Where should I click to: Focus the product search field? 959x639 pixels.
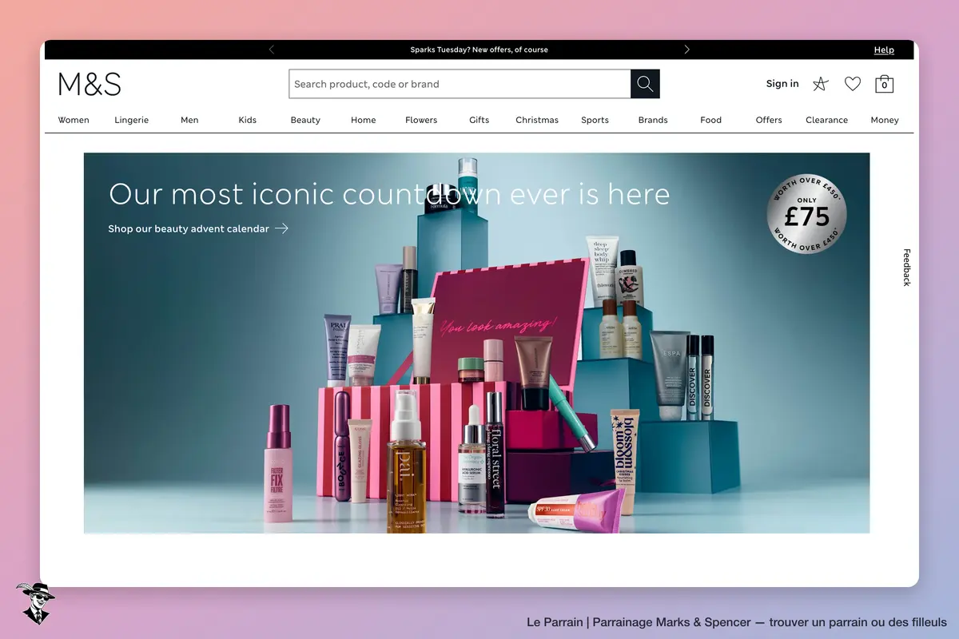pyautogui.click(x=460, y=84)
